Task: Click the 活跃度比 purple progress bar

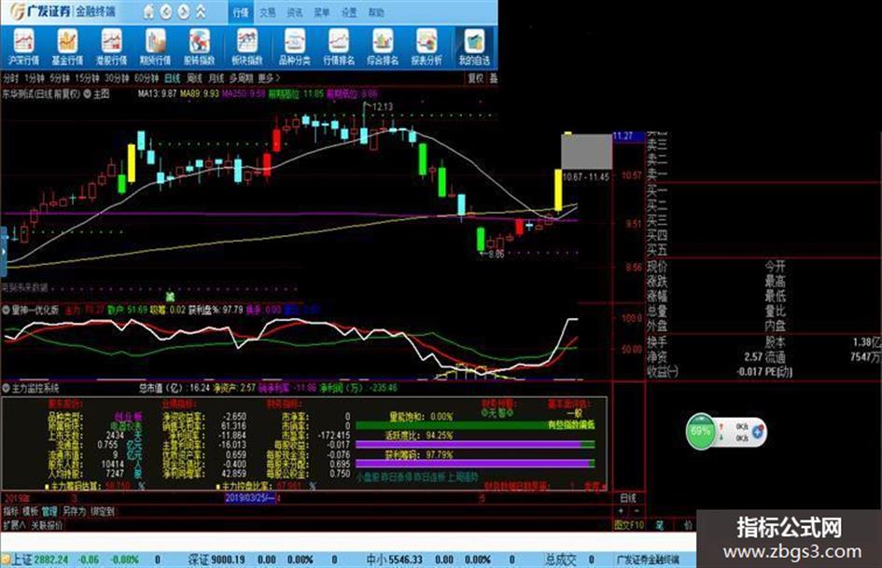Action: (475, 445)
